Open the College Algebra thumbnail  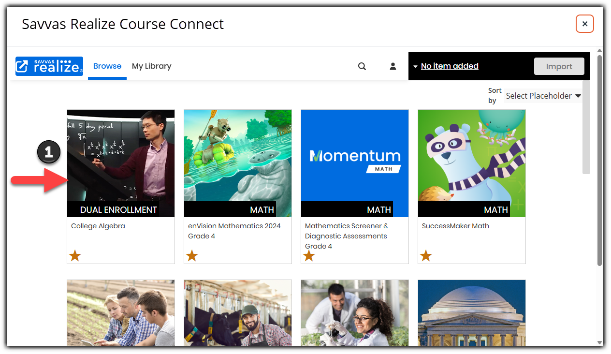point(121,163)
